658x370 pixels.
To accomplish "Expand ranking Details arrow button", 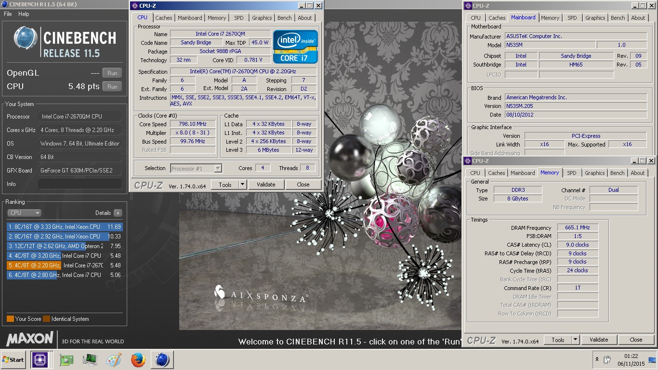I will [118, 213].
